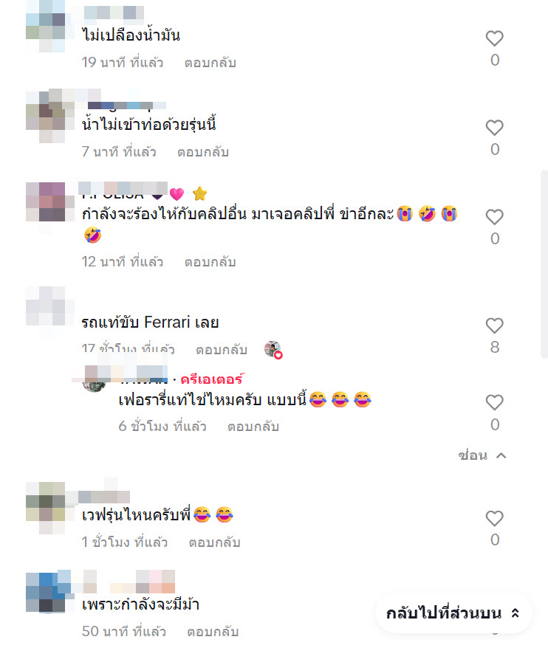This screenshot has height=648, width=548.
Task: Like the comment 'ไม่เปลืองน้ำมัน'
Action: click(x=494, y=38)
